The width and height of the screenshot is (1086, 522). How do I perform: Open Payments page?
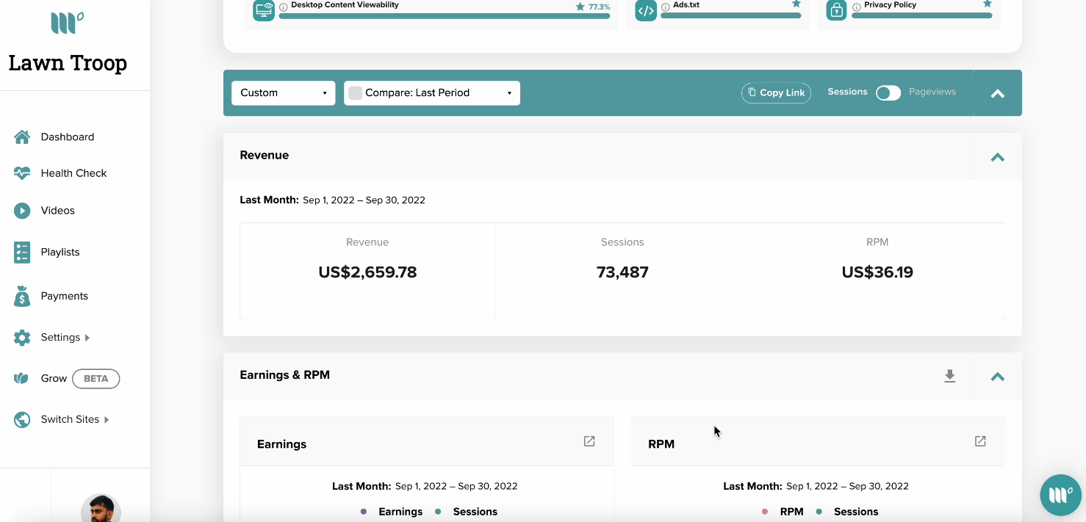[x=65, y=296]
